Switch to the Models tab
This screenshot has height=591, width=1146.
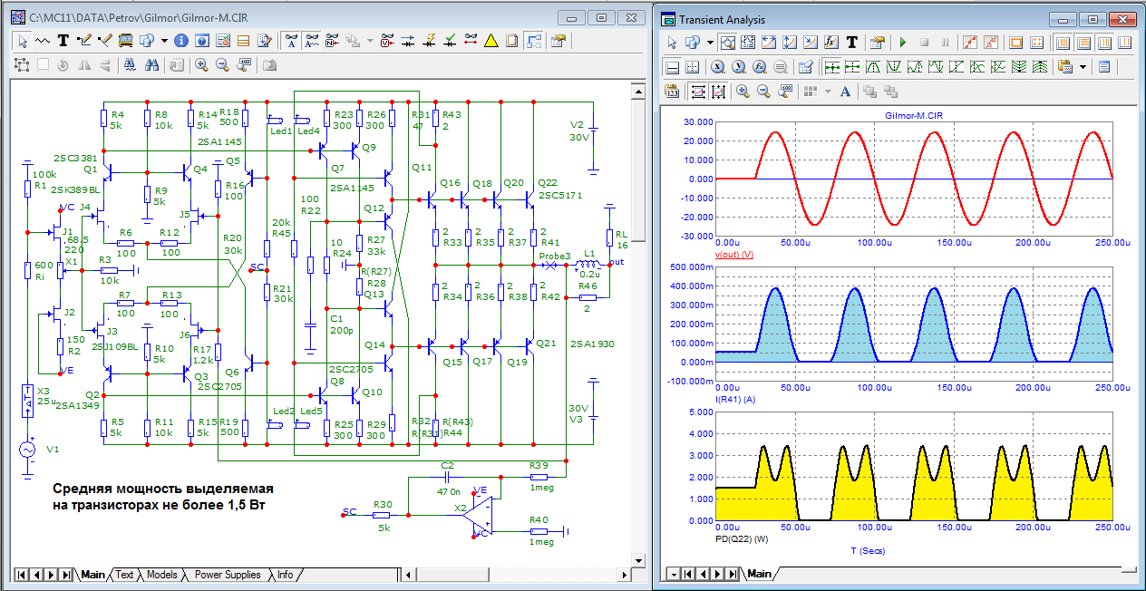[161, 575]
